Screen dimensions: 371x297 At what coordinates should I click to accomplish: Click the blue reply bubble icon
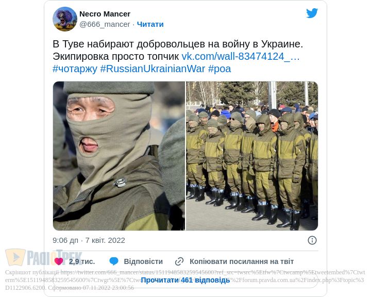(x=114, y=261)
